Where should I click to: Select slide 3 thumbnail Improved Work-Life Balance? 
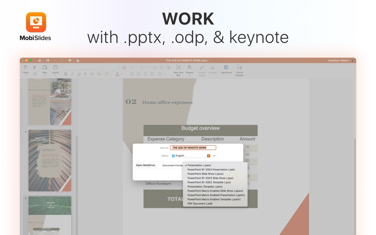[50, 160]
